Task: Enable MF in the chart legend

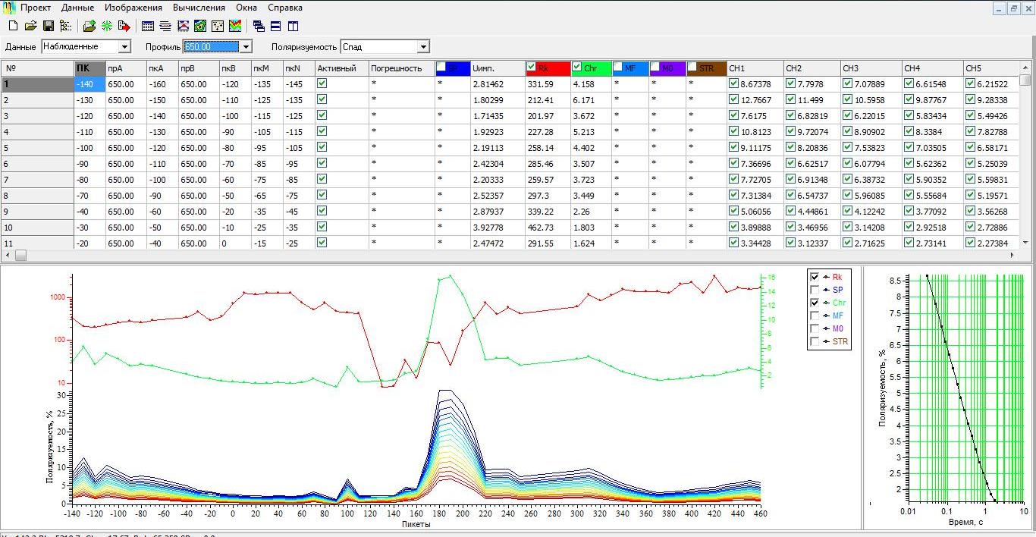Action: tap(815, 316)
